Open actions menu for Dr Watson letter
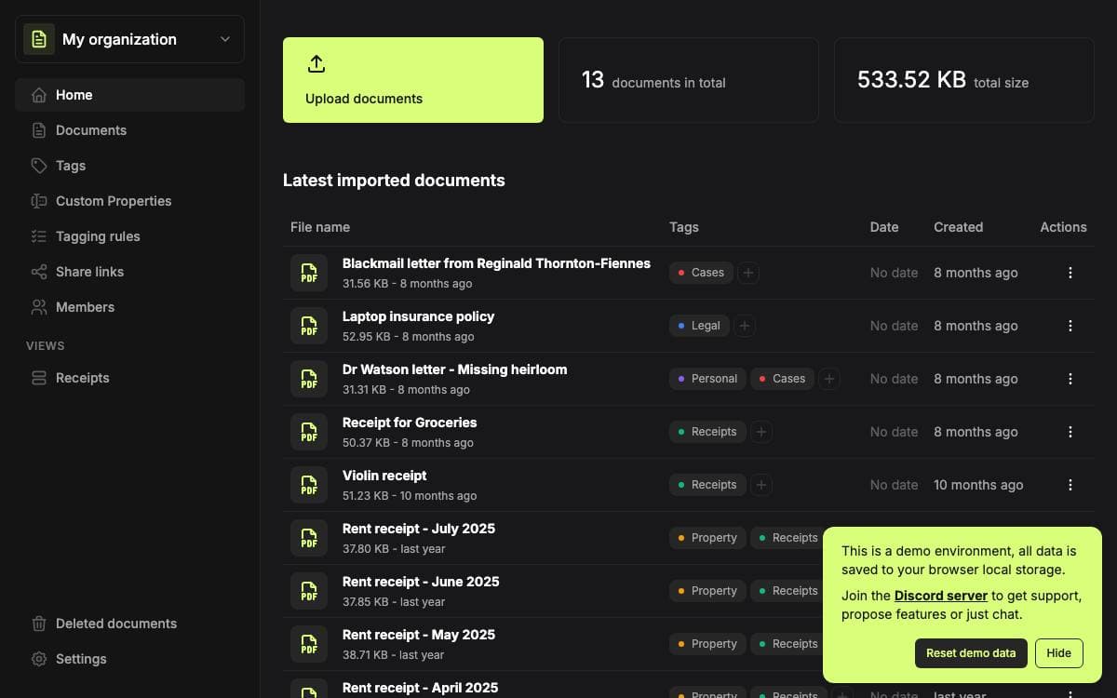 coord(1070,379)
